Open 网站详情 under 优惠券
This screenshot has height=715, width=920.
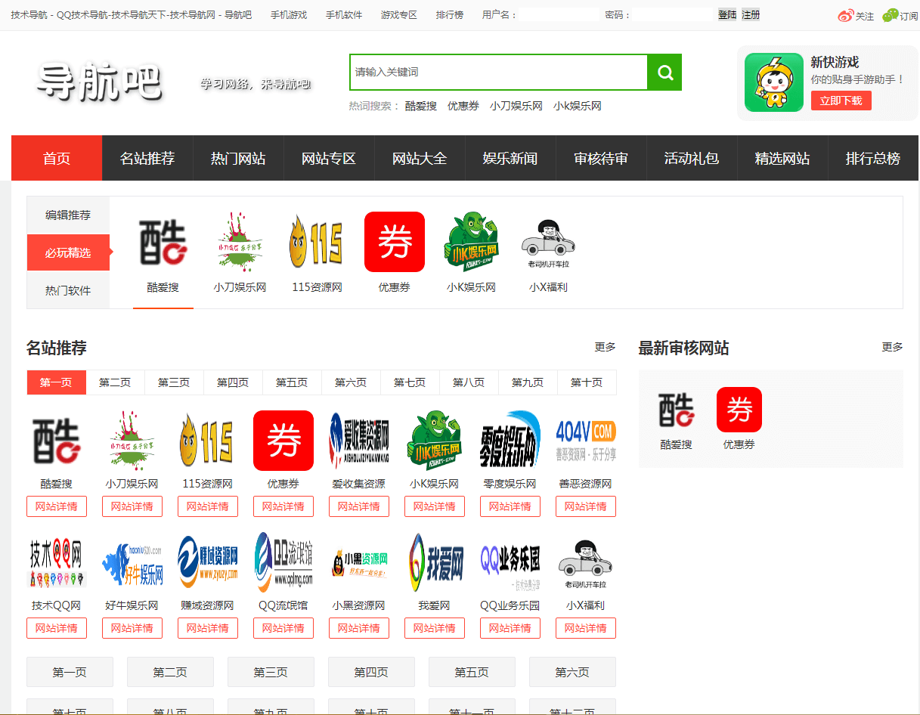click(x=283, y=506)
